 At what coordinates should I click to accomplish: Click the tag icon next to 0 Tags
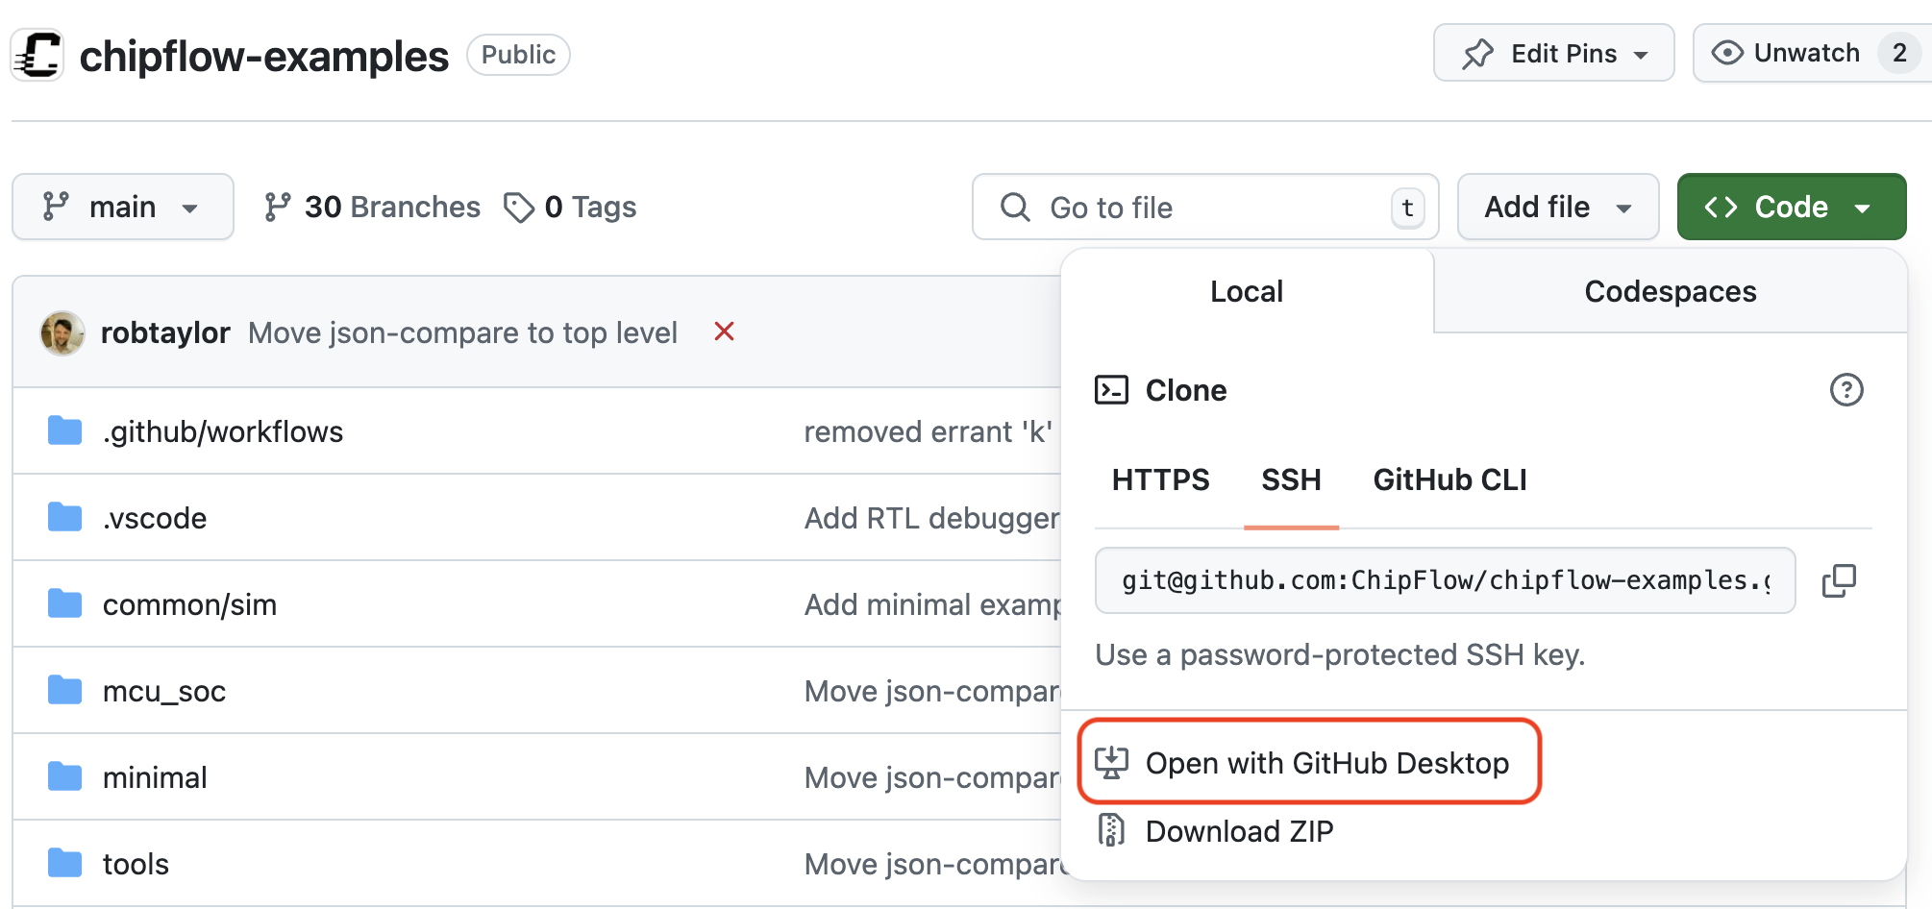(520, 207)
